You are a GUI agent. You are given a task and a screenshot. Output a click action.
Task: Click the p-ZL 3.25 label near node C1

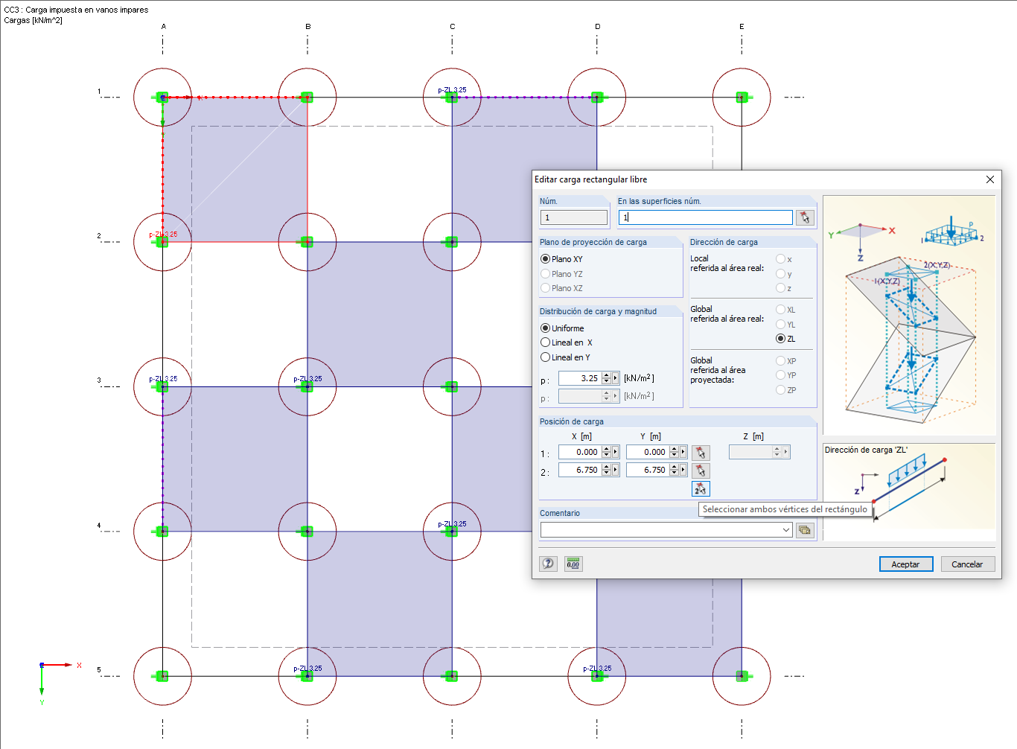pyautogui.click(x=452, y=90)
